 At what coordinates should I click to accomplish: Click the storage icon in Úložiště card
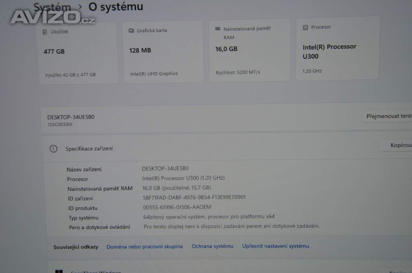tap(45, 32)
